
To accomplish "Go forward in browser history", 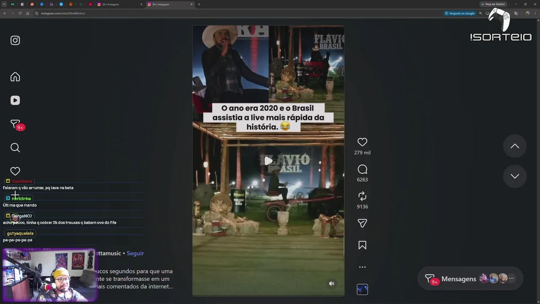I will [x=12, y=13].
